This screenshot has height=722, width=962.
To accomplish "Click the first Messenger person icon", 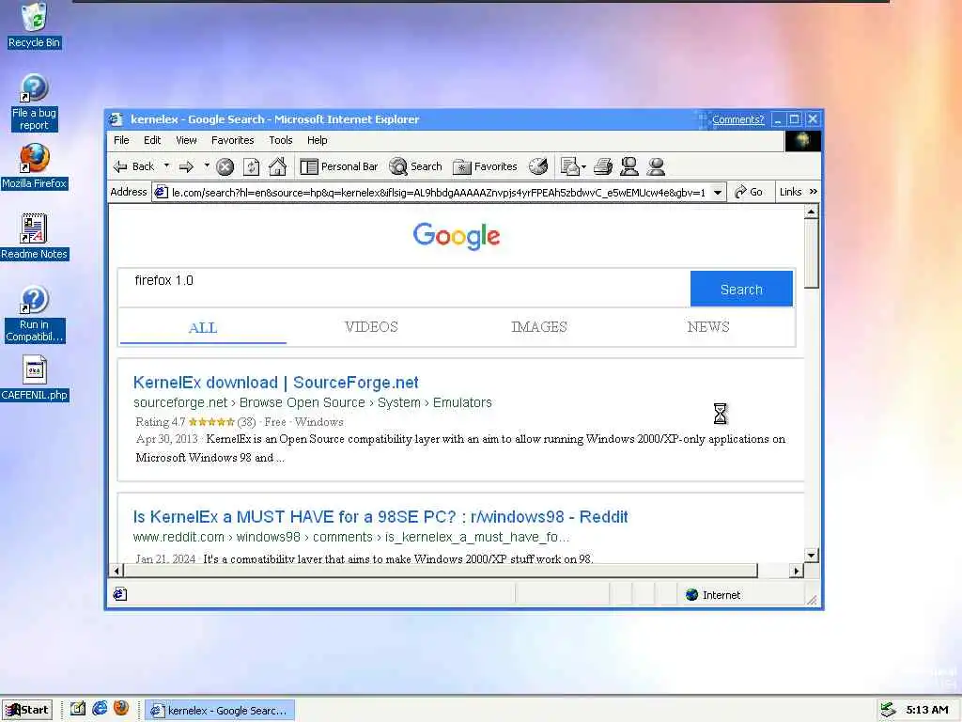I will [x=629, y=166].
